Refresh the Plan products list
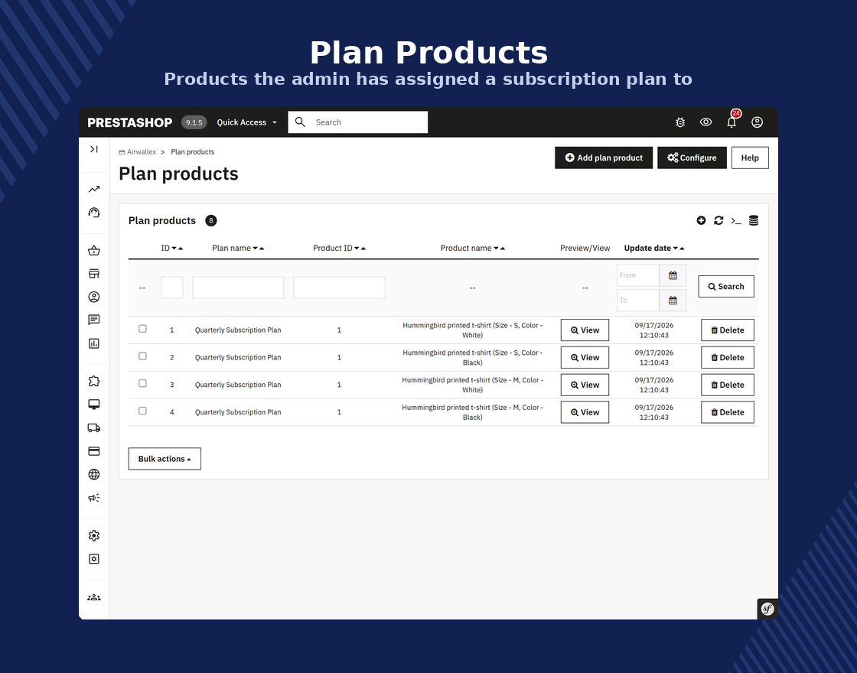 click(x=719, y=220)
